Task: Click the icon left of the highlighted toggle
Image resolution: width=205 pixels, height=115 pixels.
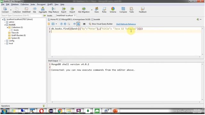Action: (75, 24)
